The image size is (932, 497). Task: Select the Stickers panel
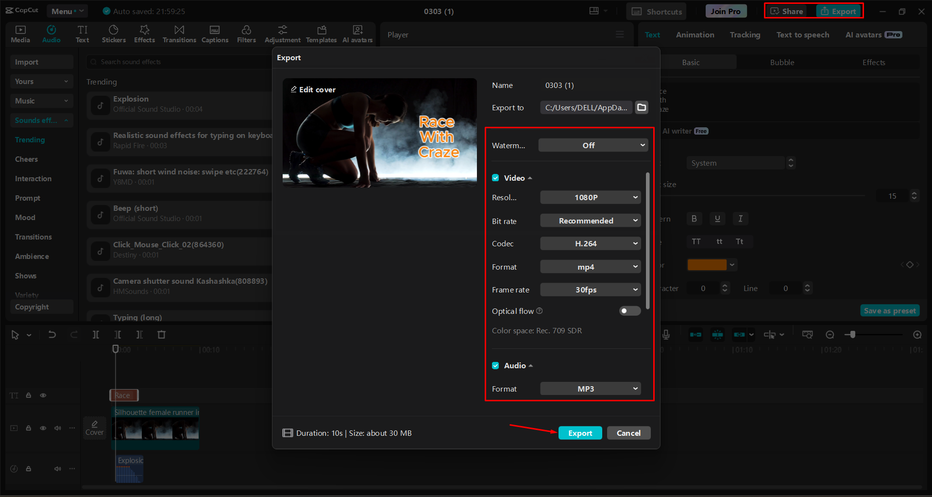(x=114, y=34)
